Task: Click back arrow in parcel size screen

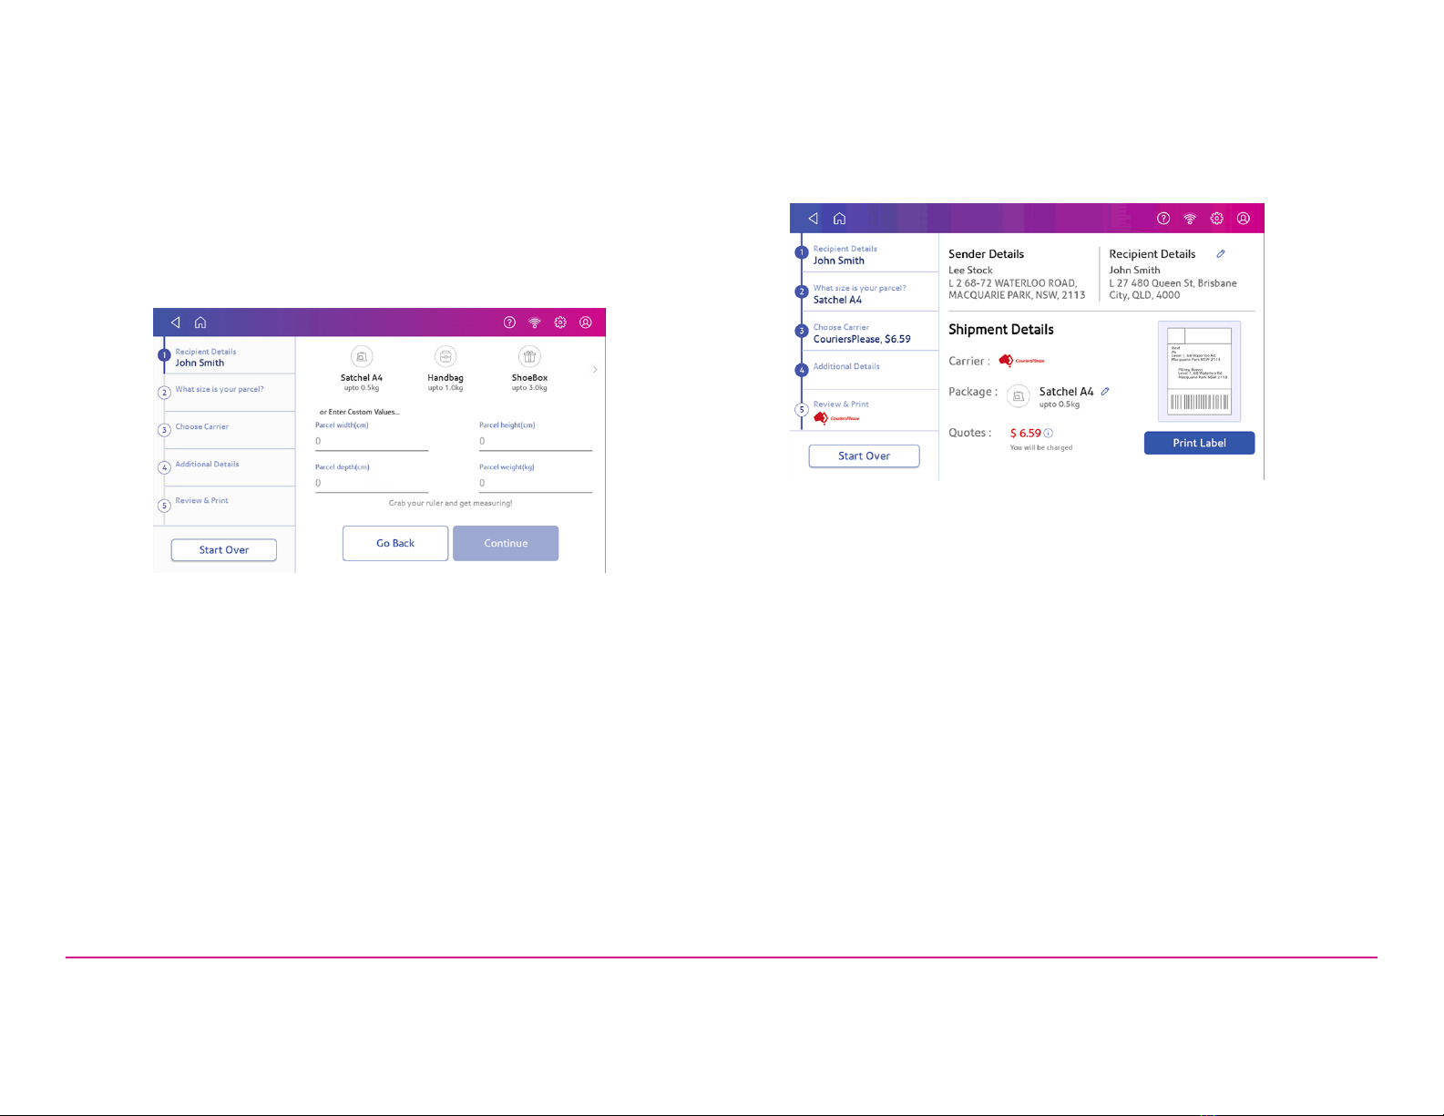Action: (176, 323)
